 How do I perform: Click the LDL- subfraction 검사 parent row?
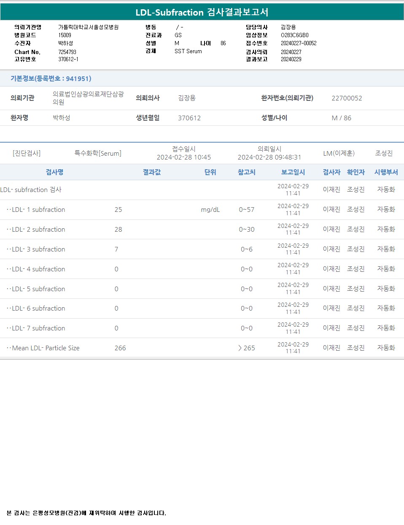coord(31,190)
